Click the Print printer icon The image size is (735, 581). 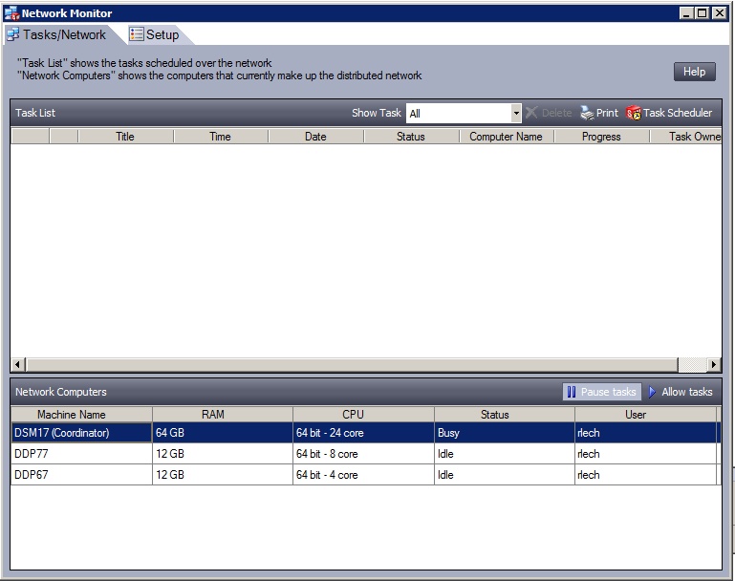point(587,113)
